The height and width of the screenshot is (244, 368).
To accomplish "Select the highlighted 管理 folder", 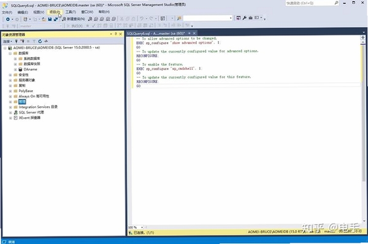I will click(22, 102).
